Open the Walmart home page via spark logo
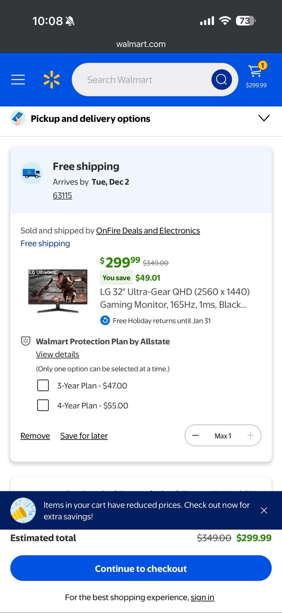 [51, 79]
